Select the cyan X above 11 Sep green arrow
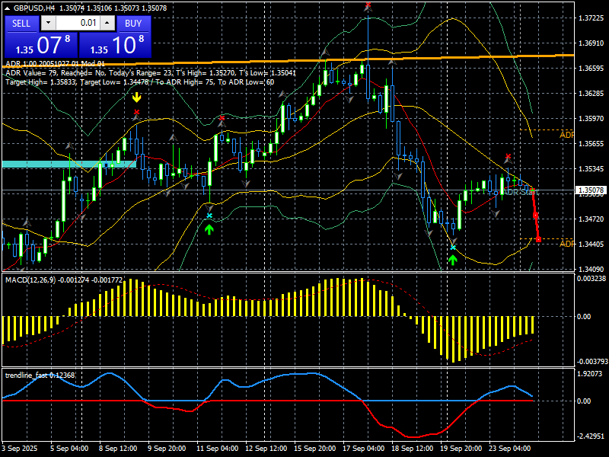The height and width of the screenshot is (457, 609). point(209,216)
